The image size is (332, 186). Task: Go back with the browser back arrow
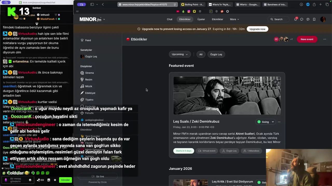[103, 4]
